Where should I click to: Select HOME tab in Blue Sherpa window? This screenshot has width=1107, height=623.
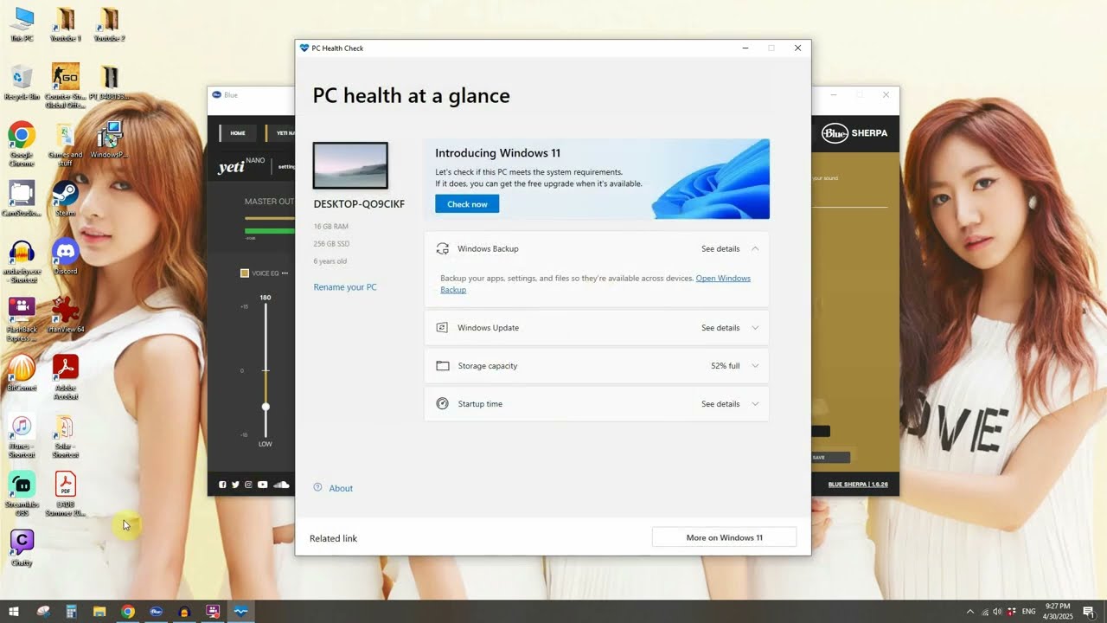click(238, 133)
